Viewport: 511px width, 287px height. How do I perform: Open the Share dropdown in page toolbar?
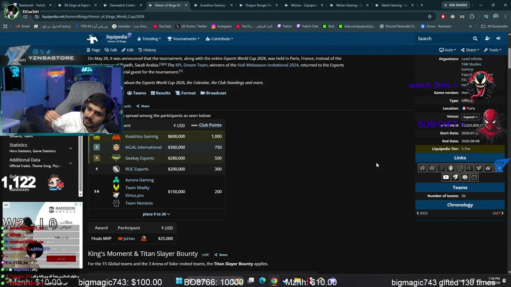470,50
